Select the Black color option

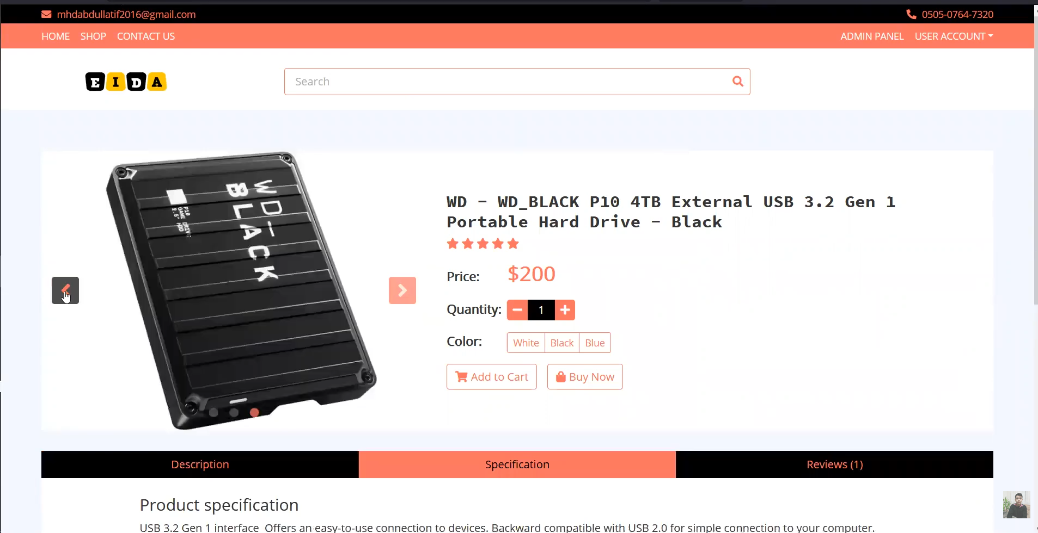[562, 343]
